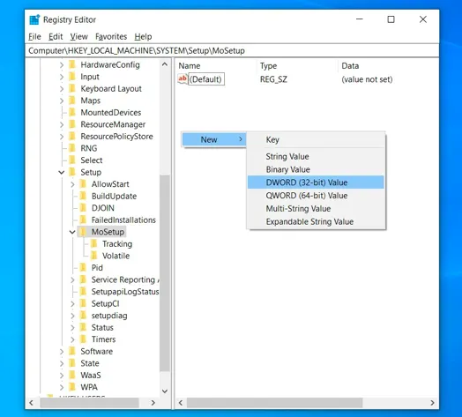Click the Tracking folder icon
Screen dimensions: 462x417
(x=94, y=243)
